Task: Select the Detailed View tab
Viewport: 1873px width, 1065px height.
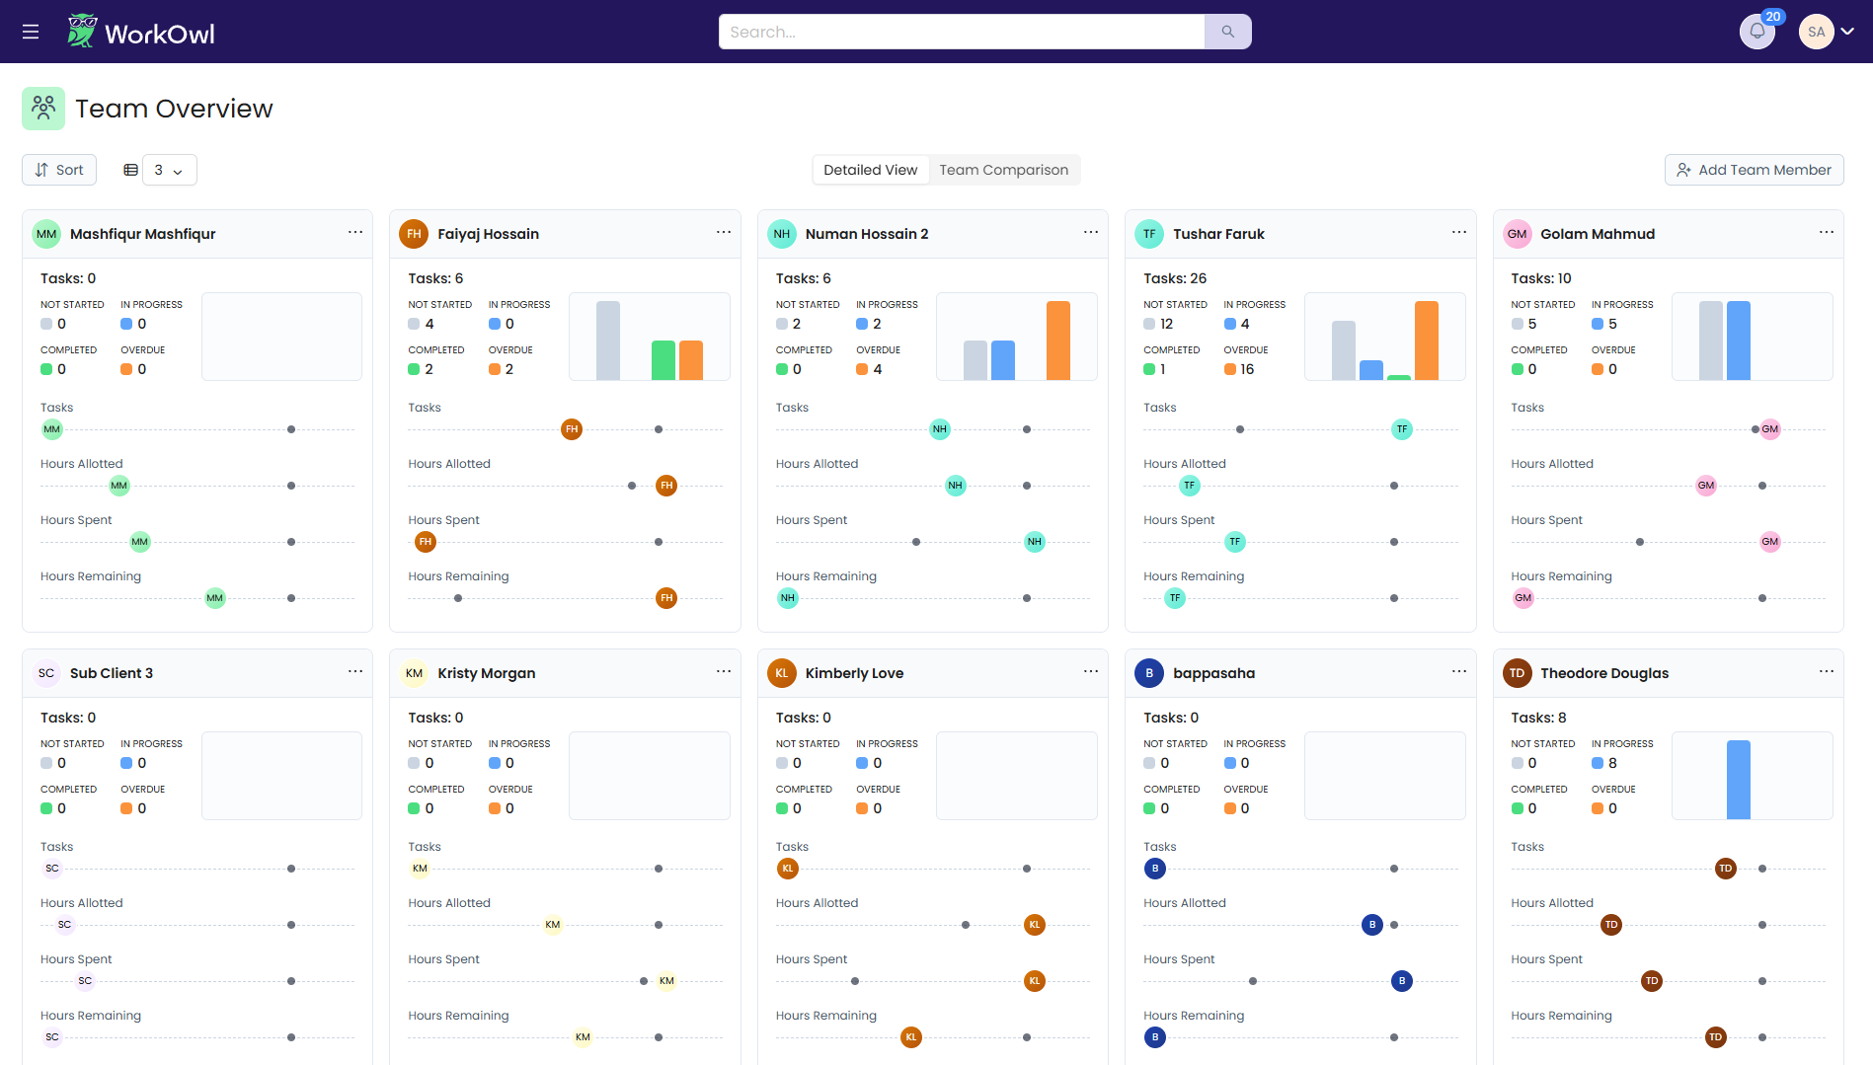Action: (870, 170)
